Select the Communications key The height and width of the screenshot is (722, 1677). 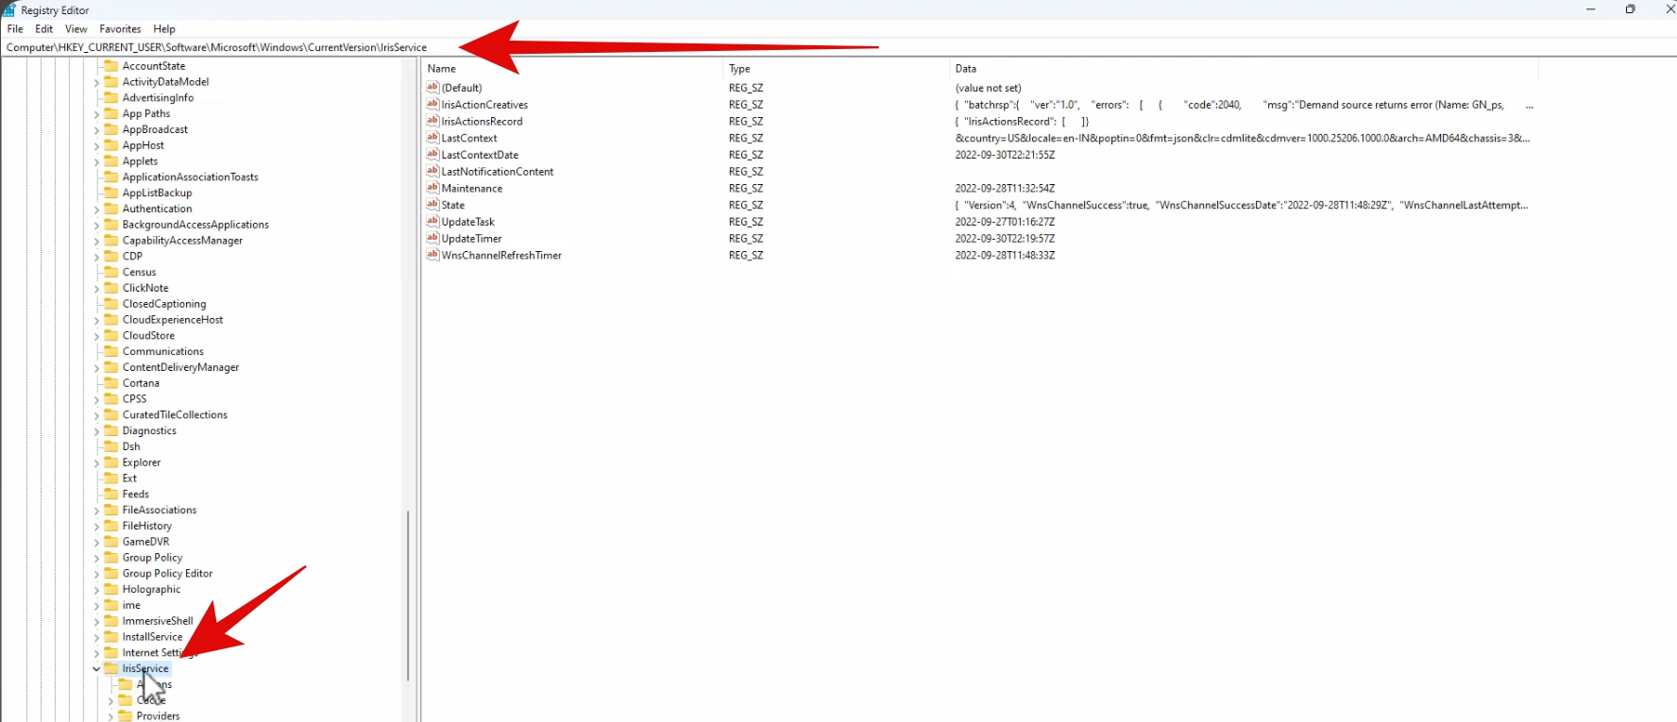pyautogui.click(x=162, y=351)
